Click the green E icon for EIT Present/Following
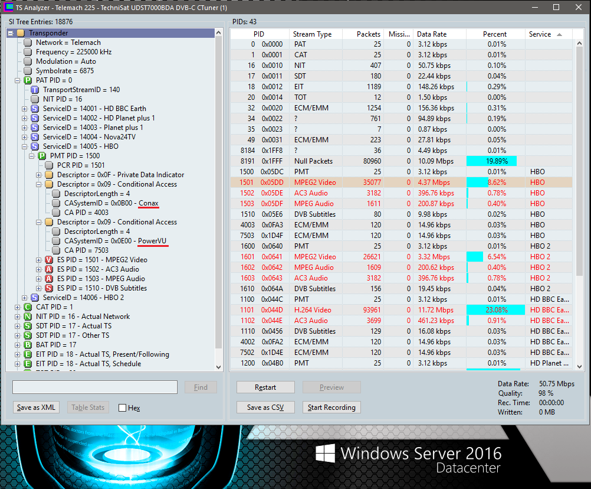Viewport: 591px width, 489px height. [28, 354]
